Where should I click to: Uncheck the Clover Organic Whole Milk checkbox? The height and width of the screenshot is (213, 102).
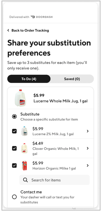tap(14, 148)
